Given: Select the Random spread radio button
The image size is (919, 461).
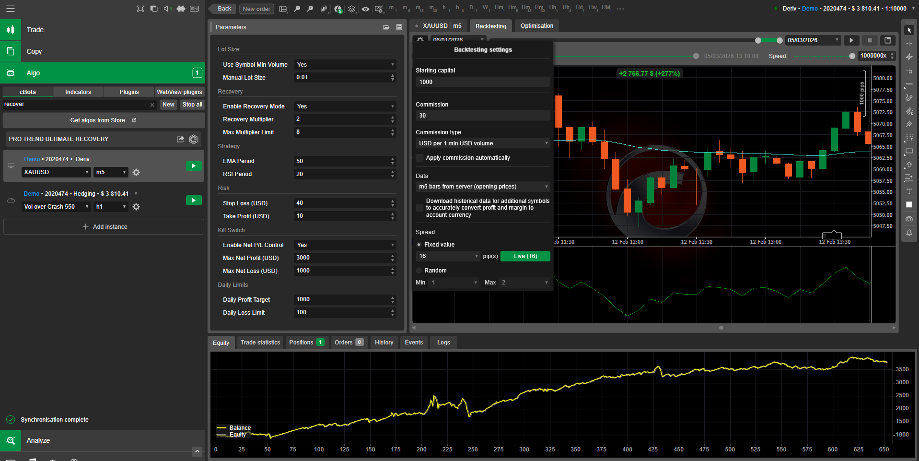Looking at the screenshot, I should click(x=419, y=271).
